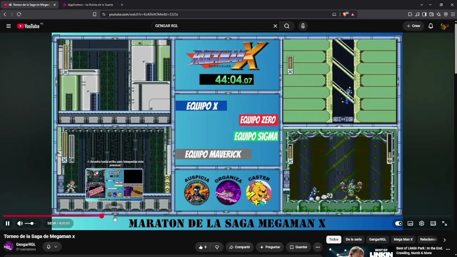Click the Compartir button

(240, 247)
